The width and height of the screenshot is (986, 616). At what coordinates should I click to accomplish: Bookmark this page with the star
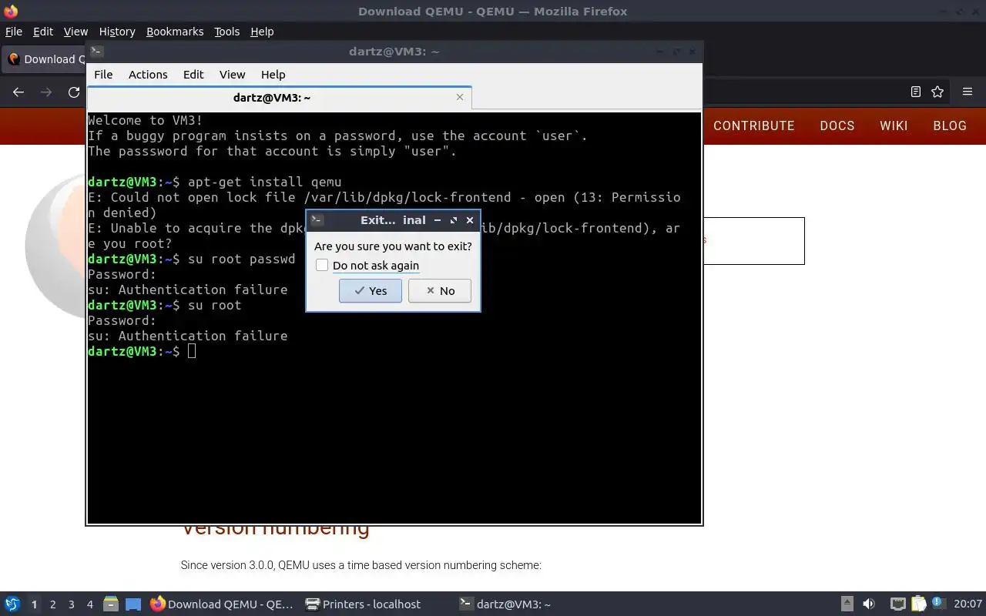click(937, 92)
